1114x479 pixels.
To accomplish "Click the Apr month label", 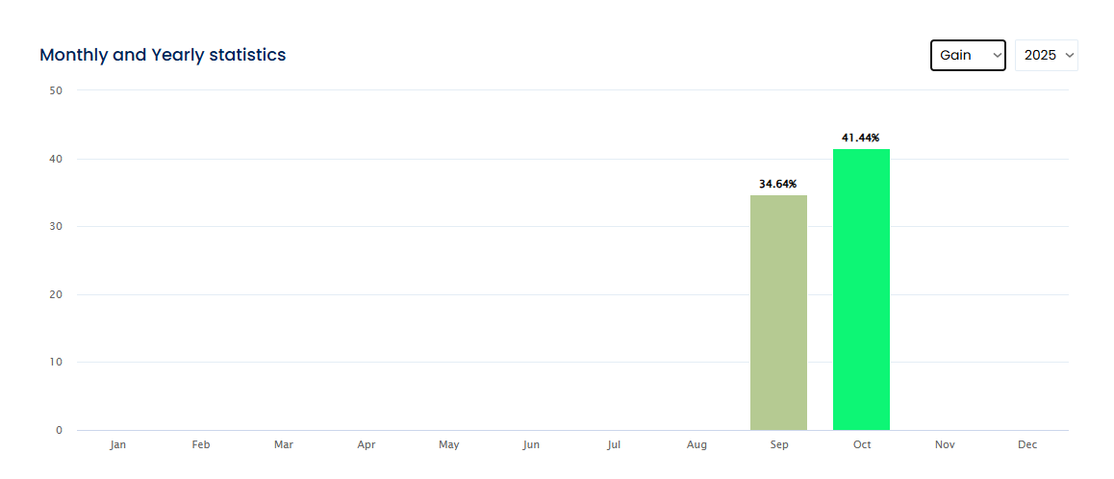I will point(367,445).
